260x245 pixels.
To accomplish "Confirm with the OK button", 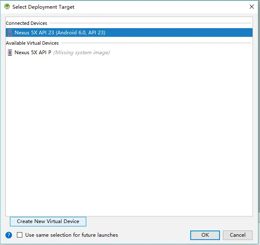I will [x=205, y=235].
